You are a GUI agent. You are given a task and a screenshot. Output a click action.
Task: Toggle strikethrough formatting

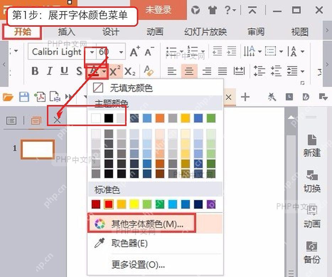[79, 71]
